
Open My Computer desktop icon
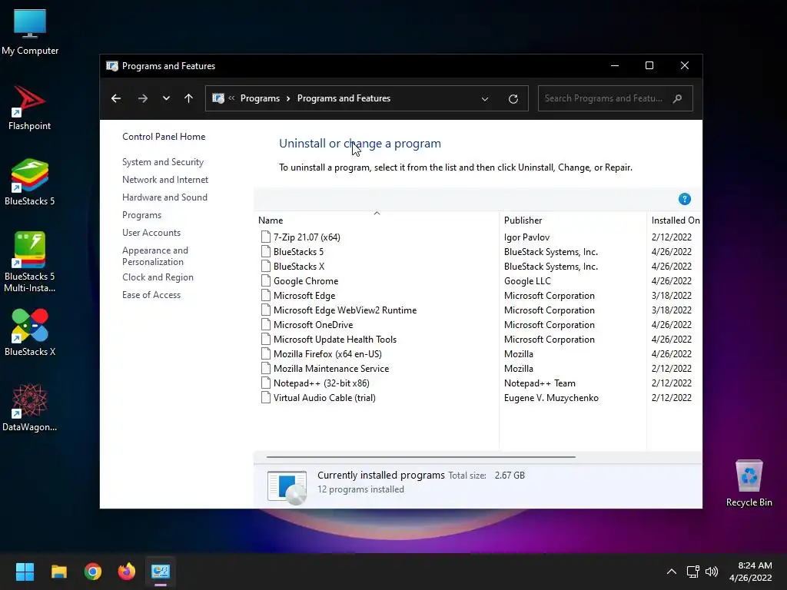pos(30,32)
